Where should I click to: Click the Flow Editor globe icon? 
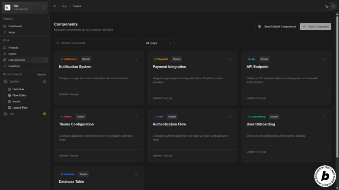[10, 95]
